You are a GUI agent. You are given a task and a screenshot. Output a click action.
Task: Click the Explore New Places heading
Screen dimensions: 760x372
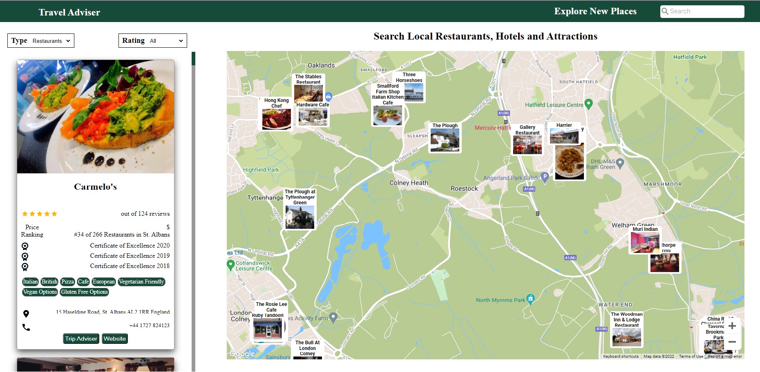pyautogui.click(x=595, y=11)
